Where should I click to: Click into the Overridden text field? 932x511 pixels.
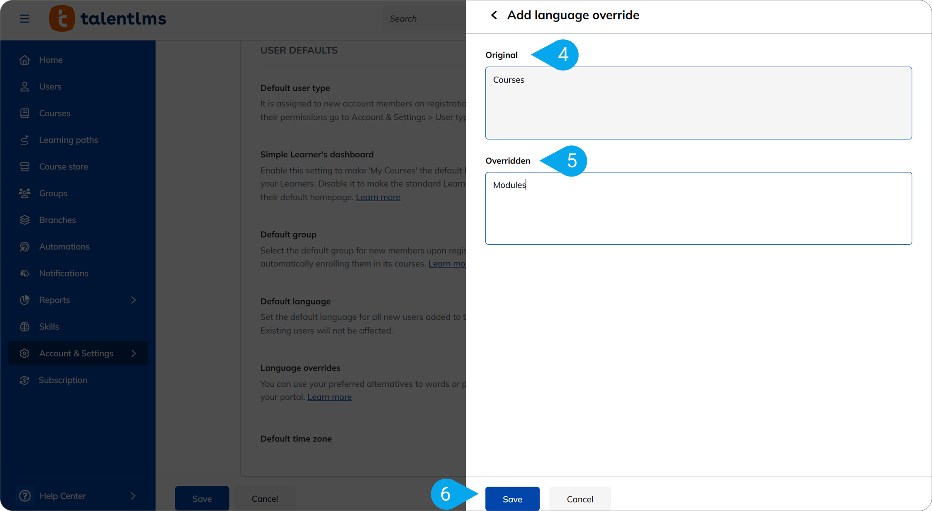coord(698,208)
